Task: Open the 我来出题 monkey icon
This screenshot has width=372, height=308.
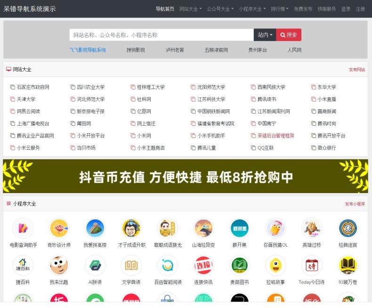Action: pos(59,265)
